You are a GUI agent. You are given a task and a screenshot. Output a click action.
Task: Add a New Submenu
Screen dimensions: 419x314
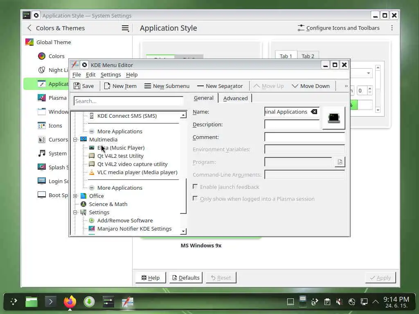pyautogui.click(x=167, y=86)
